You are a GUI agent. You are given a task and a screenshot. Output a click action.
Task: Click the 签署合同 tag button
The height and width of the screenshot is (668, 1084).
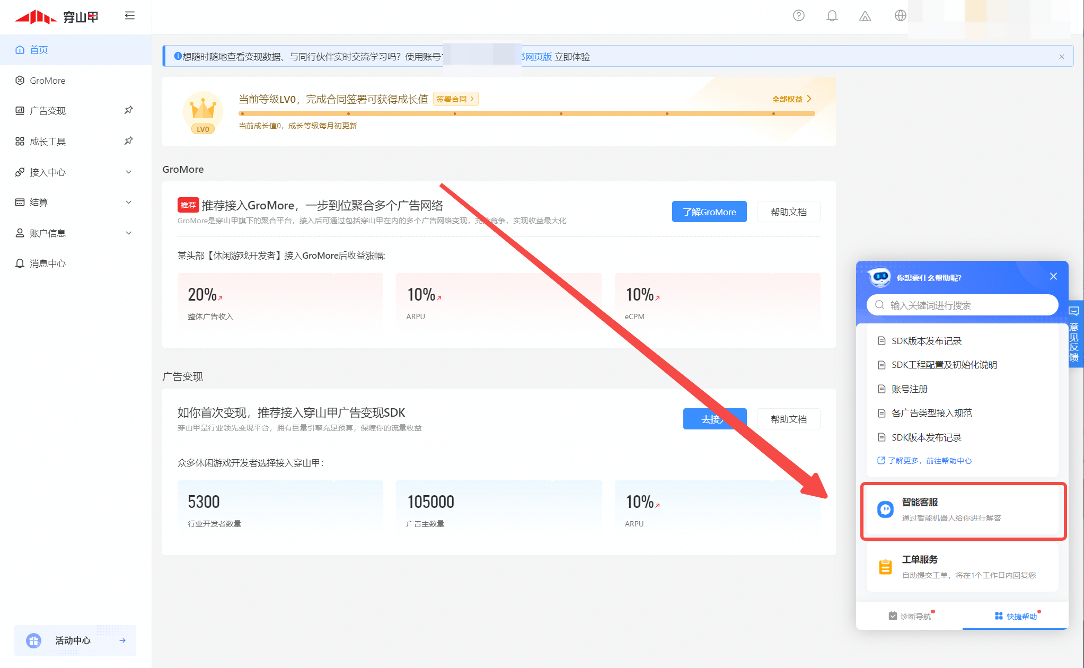coord(455,99)
